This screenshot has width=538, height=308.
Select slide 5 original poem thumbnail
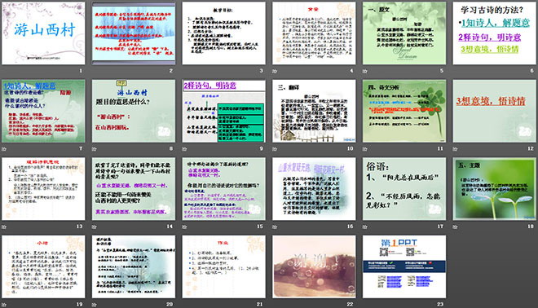(x=404, y=33)
